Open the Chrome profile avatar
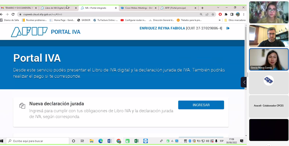The image size is (289, 146). (x=238, y=15)
